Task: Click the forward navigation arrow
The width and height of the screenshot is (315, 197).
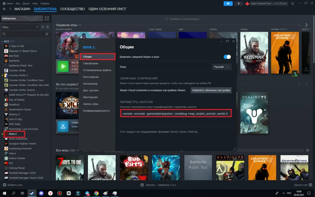Action: (10, 9)
